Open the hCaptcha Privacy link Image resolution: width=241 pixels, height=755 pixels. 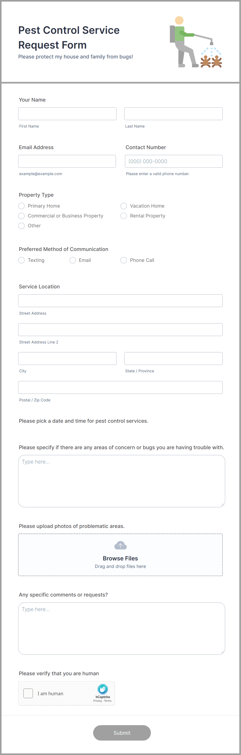(x=98, y=701)
